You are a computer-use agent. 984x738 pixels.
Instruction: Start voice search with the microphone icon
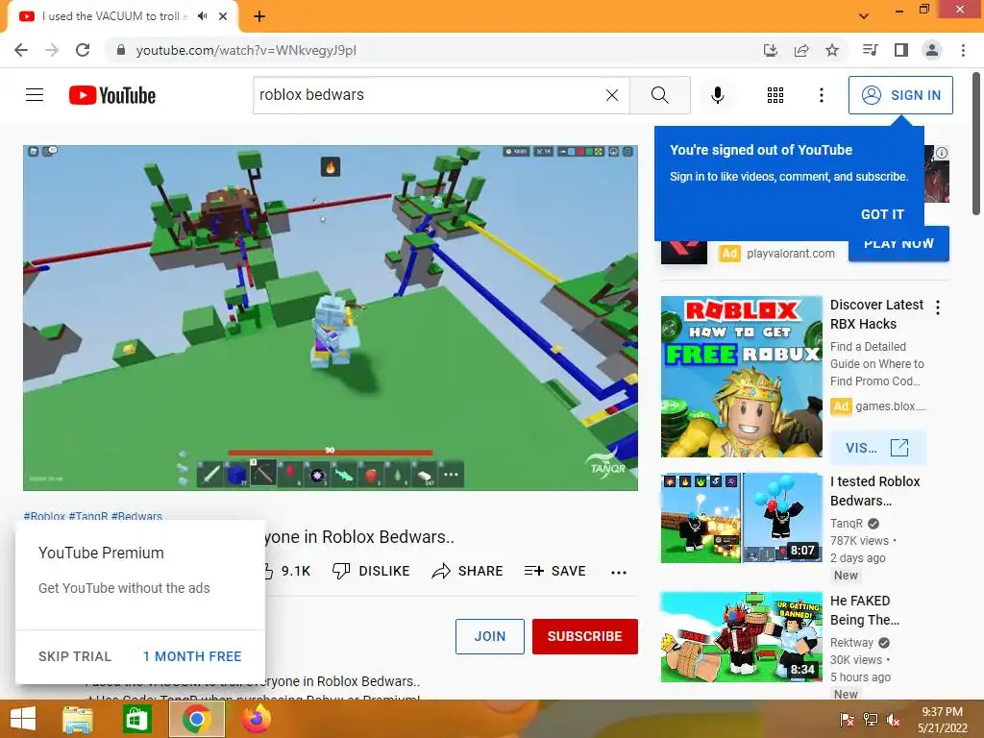coord(717,95)
